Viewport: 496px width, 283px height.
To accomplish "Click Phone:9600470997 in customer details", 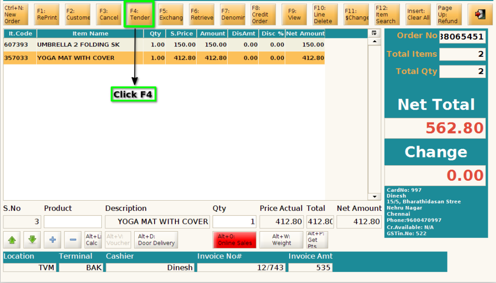I will click(414, 220).
